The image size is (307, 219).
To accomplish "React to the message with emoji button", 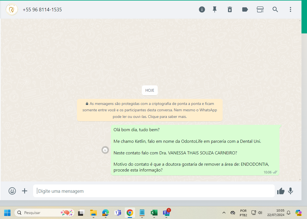I will click(105, 150).
